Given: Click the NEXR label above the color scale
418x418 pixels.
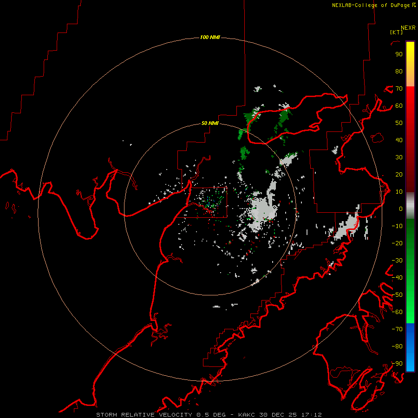Looking at the screenshot, I should 408,28.
